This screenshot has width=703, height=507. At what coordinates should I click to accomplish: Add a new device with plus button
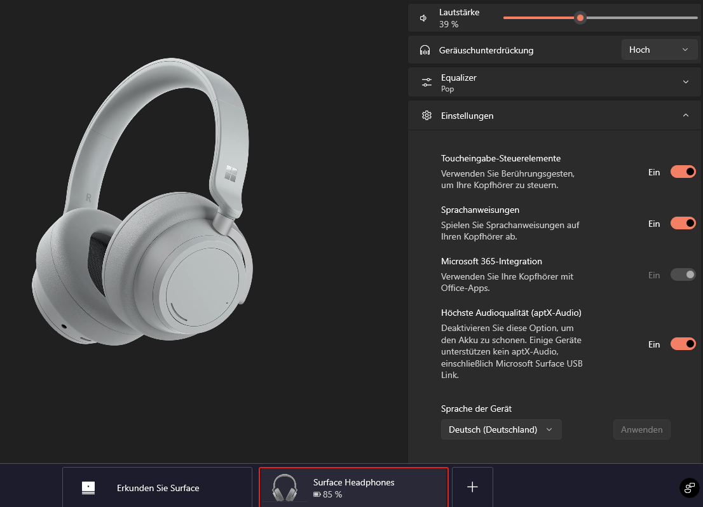click(472, 487)
